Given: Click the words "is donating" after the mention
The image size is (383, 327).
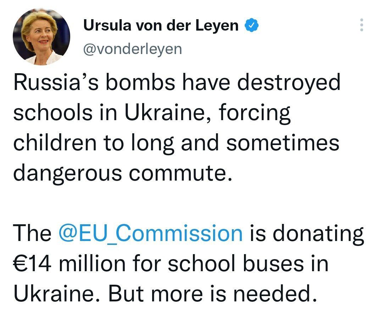Looking at the screenshot, I should (307, 234).
